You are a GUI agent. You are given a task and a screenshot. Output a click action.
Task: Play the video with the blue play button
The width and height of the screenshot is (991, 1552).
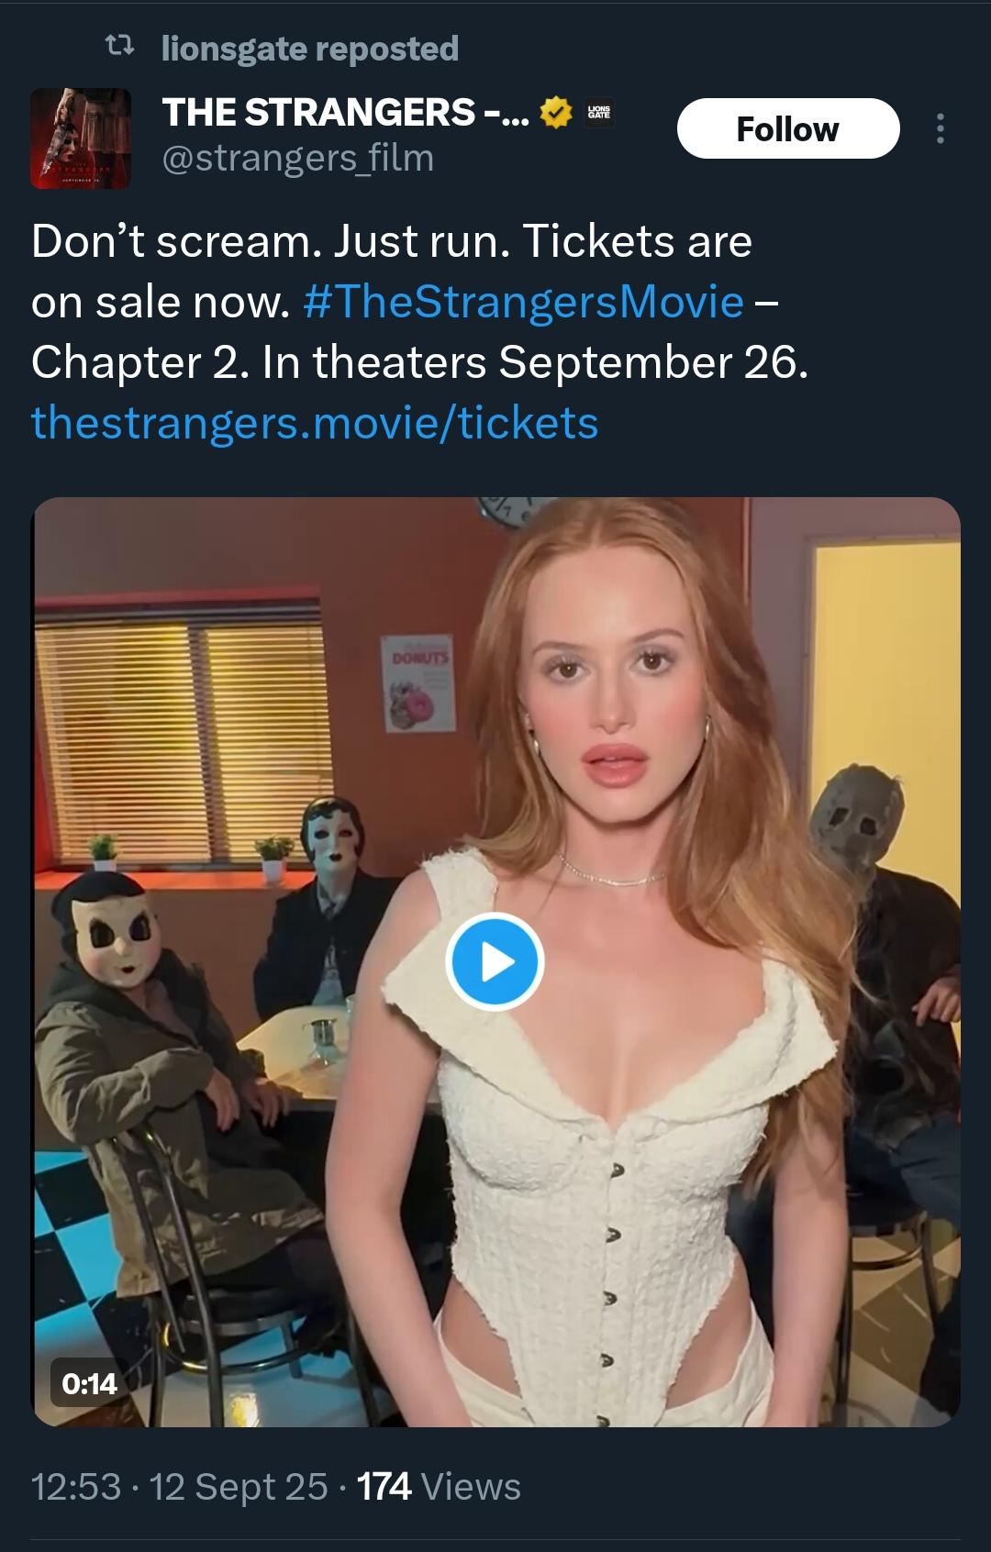point(495,961)
